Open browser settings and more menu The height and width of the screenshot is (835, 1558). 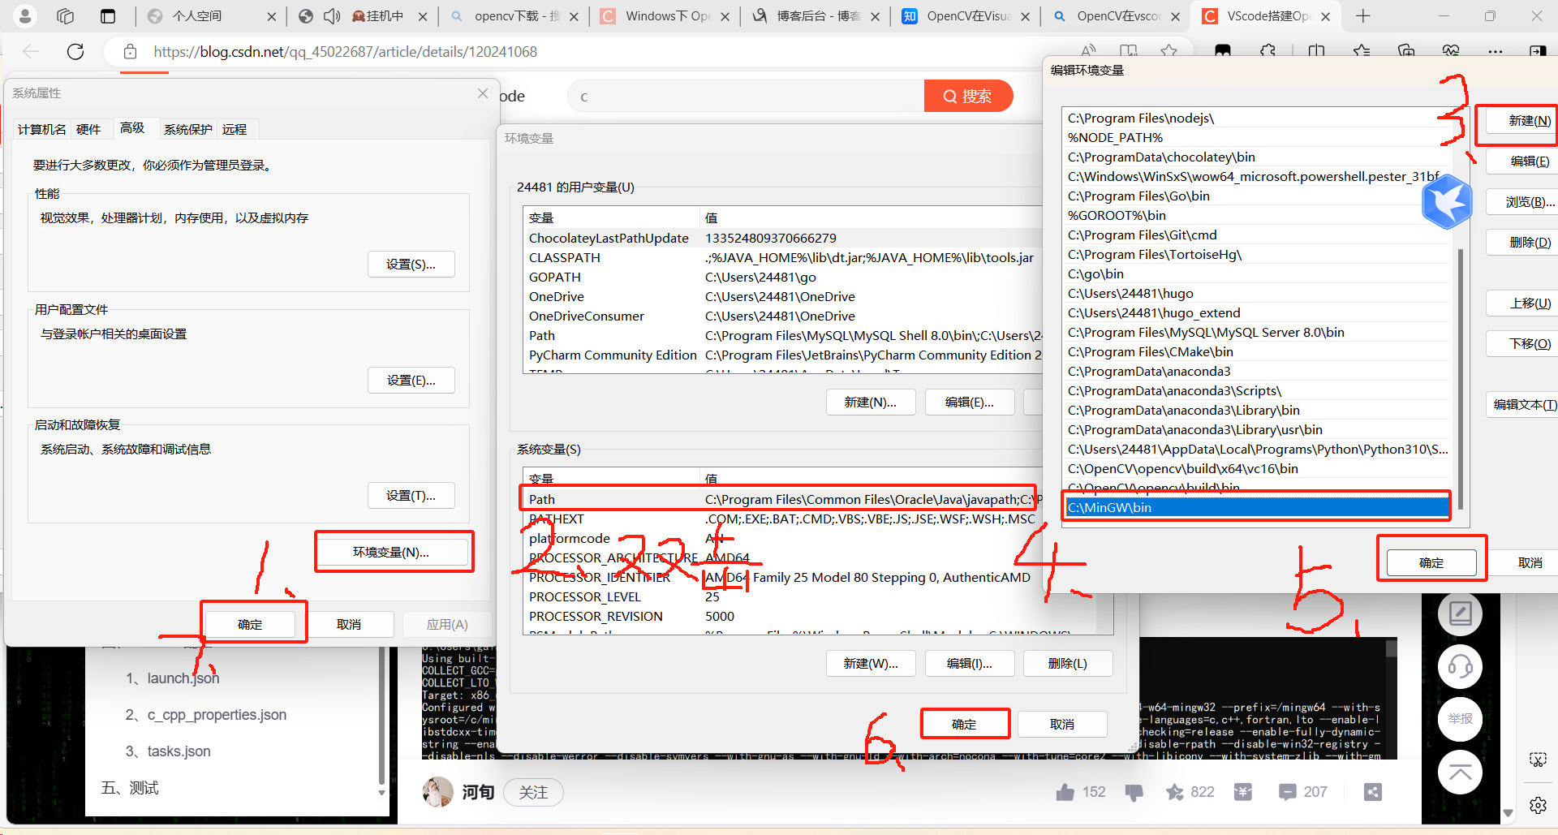click(x=1495, y=52)
